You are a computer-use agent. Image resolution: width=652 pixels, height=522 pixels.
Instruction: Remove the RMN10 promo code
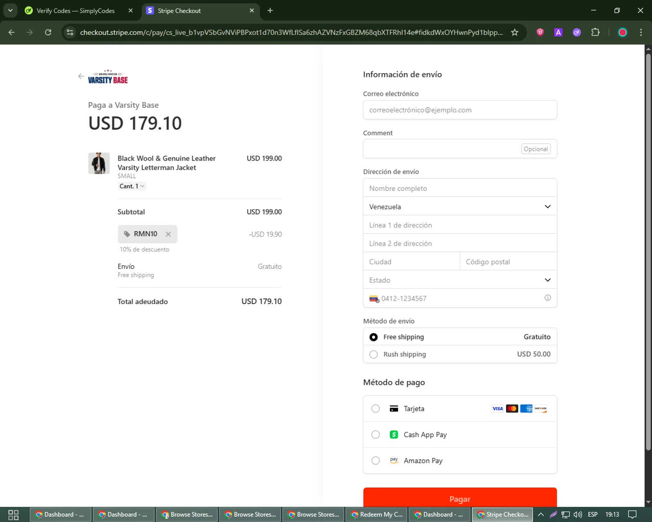tap(168, 234)
